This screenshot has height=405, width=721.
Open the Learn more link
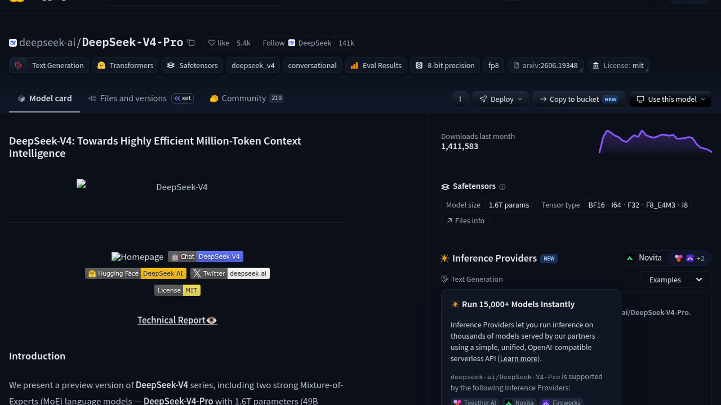[x=519, y=358]
